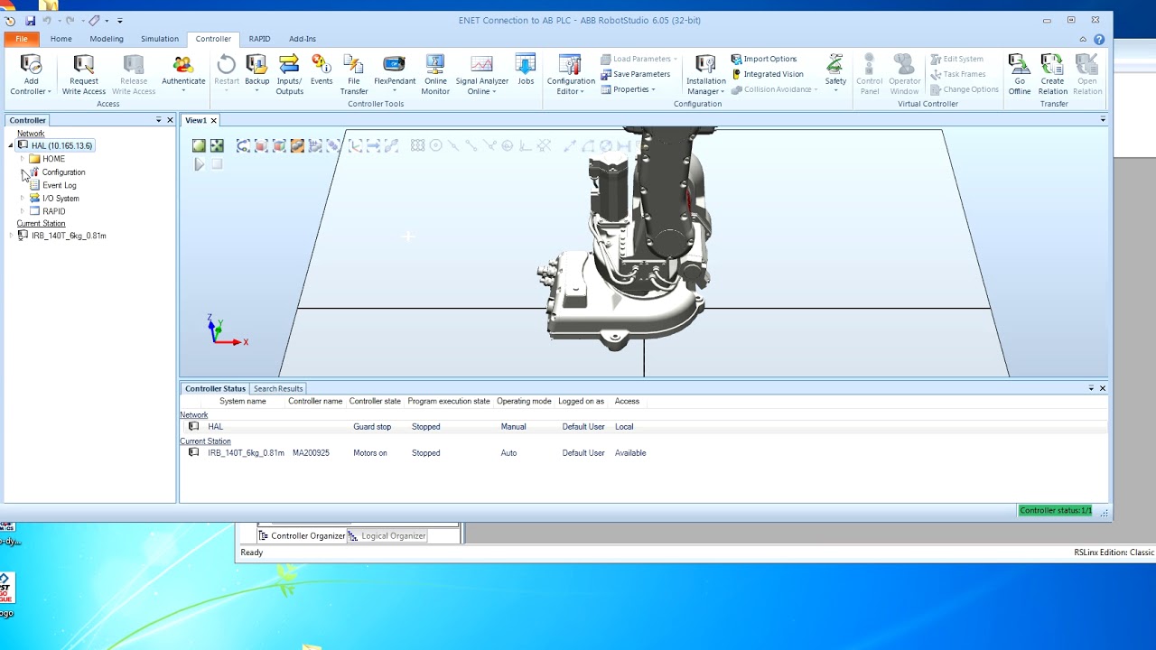
Task: Select the IRB_140T_6kg_0.81m tree item
Action: tap(69, 236)
